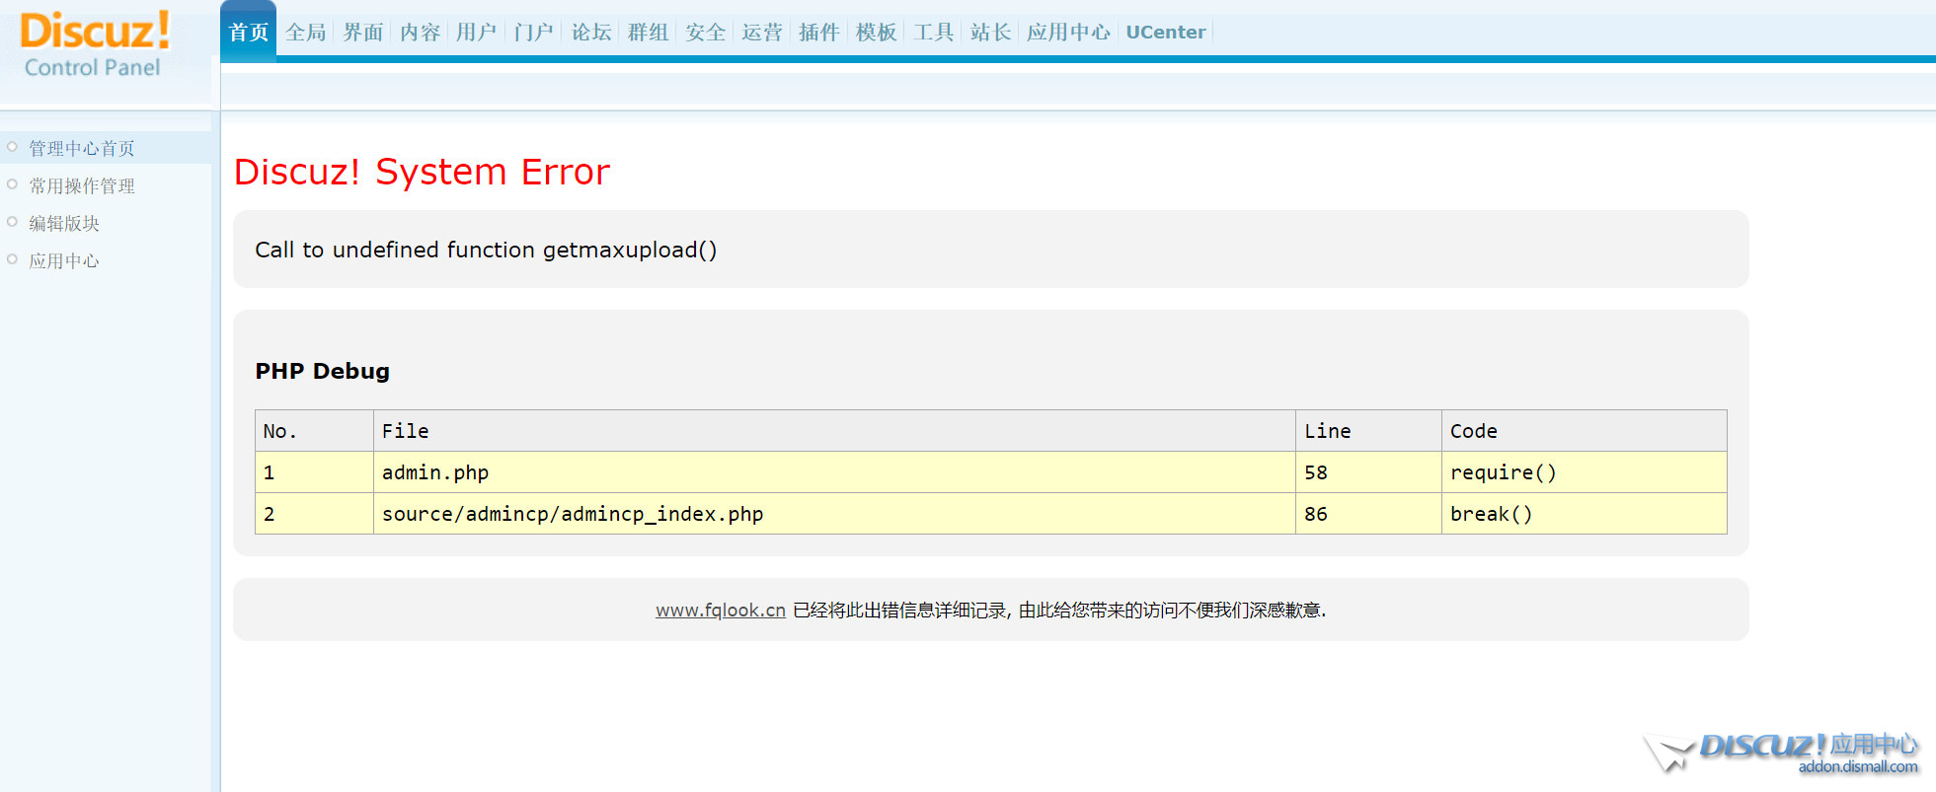This screenshot has width=1936, height=792.
Task: Click the Code column header
Action: (x=1585, y=431)
